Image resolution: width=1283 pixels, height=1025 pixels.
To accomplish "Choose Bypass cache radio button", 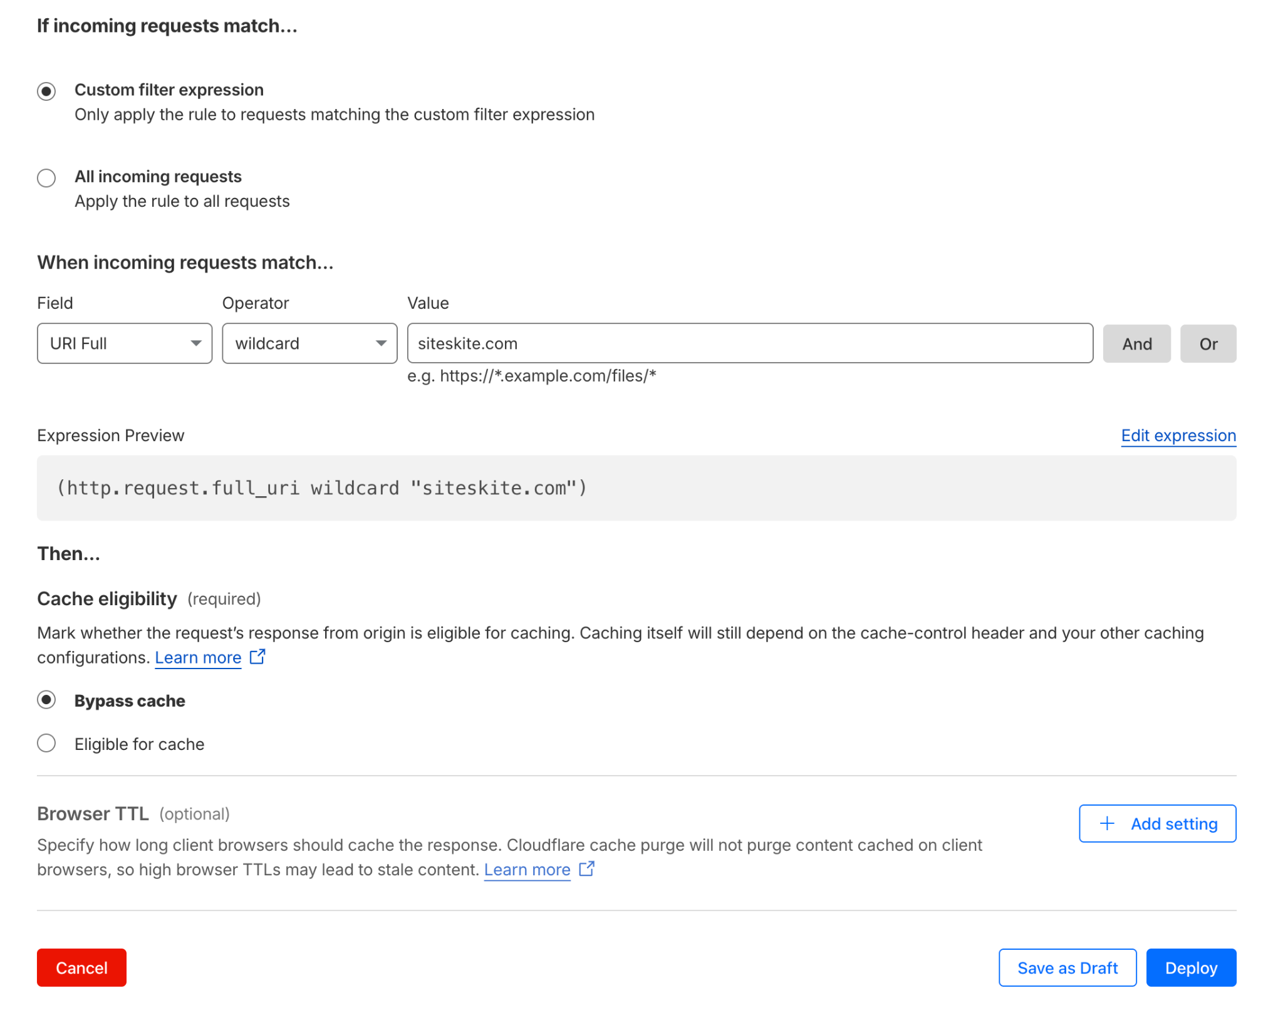I will 46,700.
